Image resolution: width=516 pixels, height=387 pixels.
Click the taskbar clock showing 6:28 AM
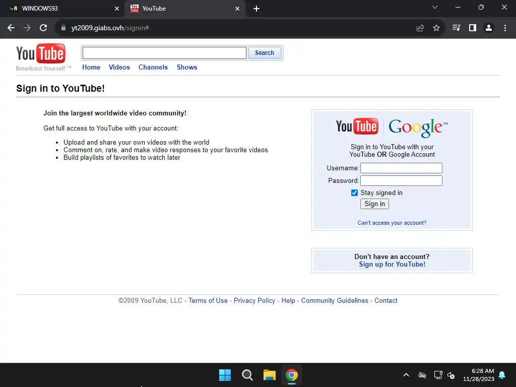pos(479,375)
